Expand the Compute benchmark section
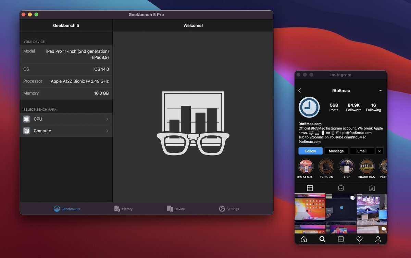The image size is (411, 258). pyautogui.click(x=66, y=131)
